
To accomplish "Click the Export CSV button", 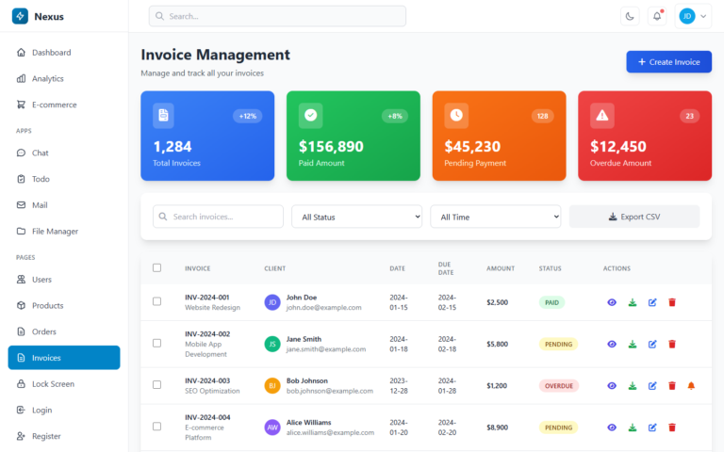I will (634, 217).
